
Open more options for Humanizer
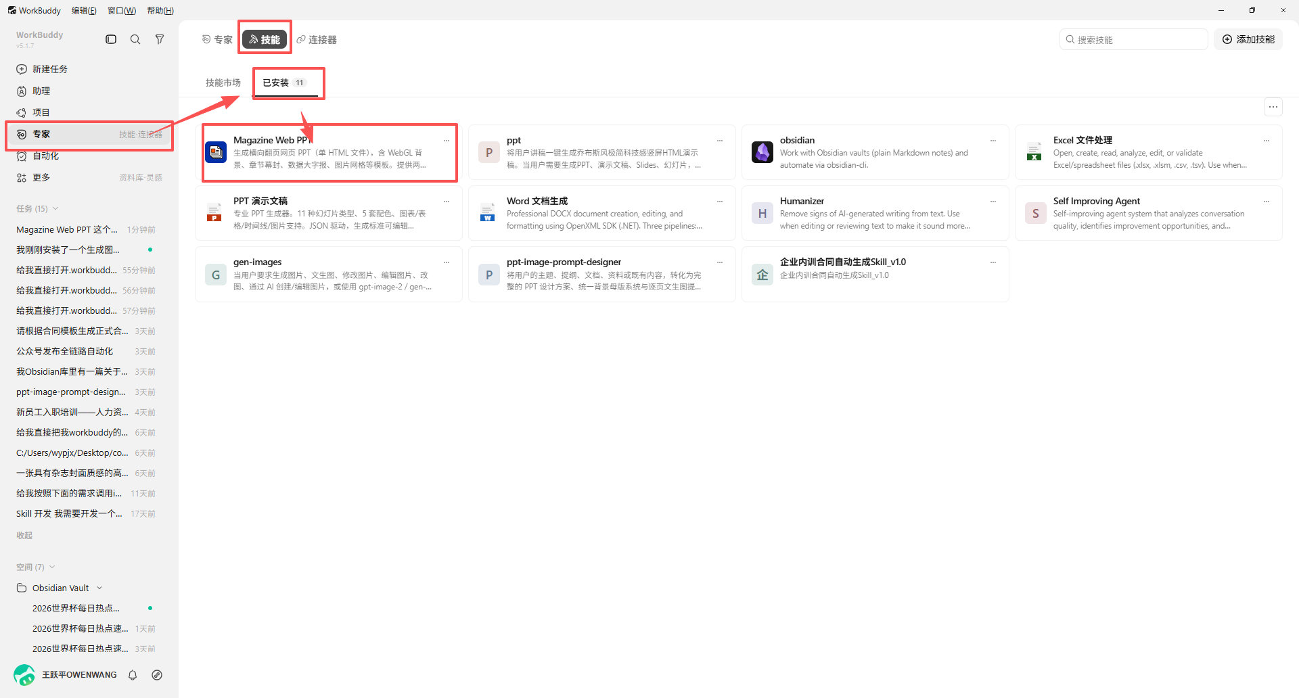(993, 202)
